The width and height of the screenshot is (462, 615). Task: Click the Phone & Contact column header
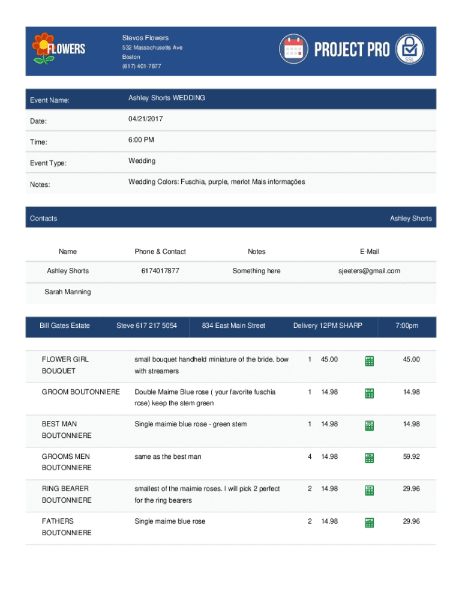(x=160, y=252)
